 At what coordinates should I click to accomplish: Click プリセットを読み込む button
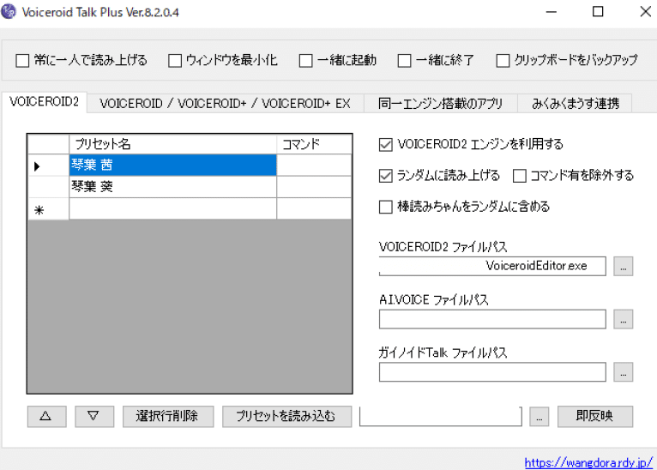(x=286, y=416)
